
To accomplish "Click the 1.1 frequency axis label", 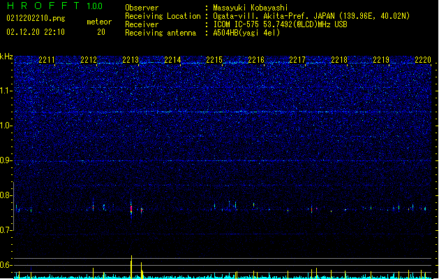I will (6, 91).
